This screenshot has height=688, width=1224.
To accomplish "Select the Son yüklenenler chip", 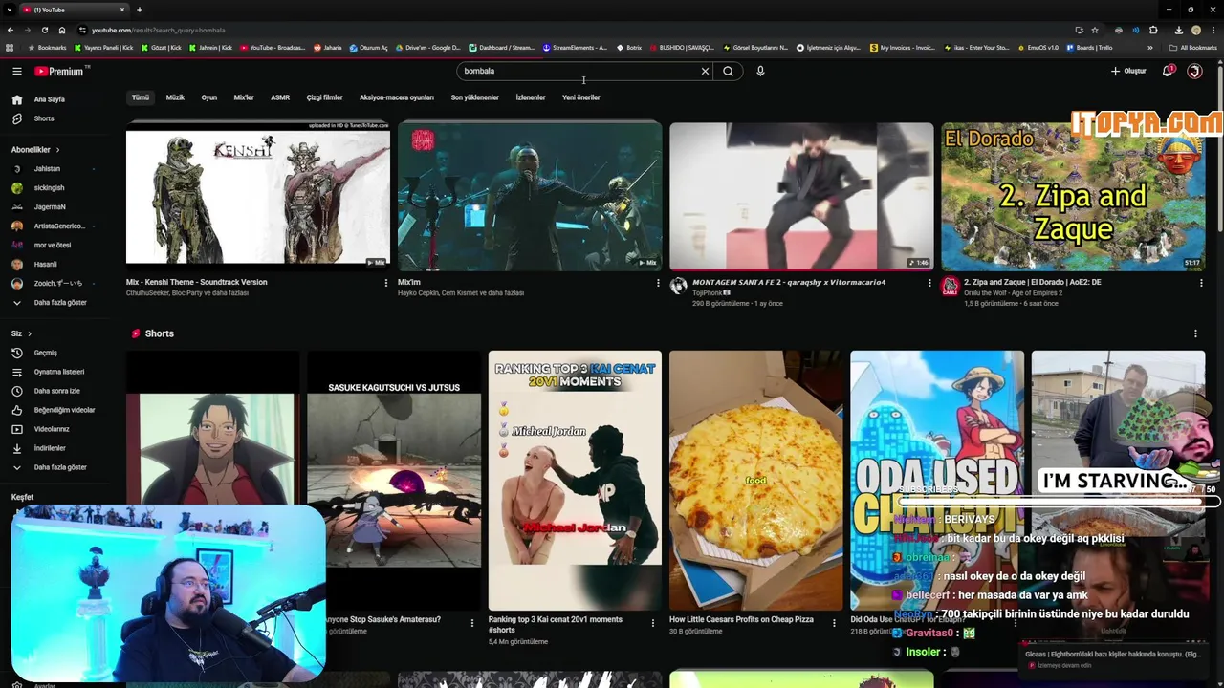I will coord(475,97).
